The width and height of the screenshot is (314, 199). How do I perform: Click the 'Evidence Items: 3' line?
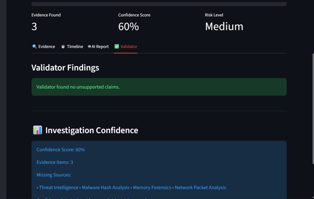tap(55, 162)
